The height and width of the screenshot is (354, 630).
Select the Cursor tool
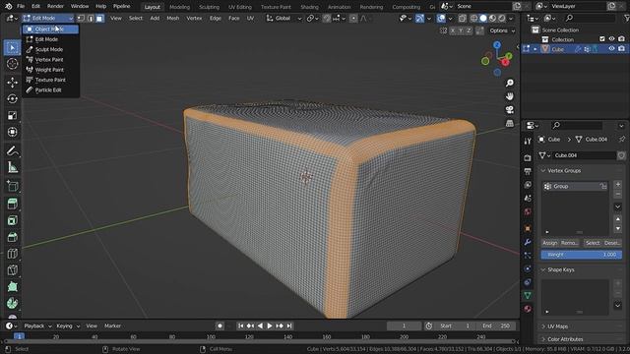coord(12,63)
